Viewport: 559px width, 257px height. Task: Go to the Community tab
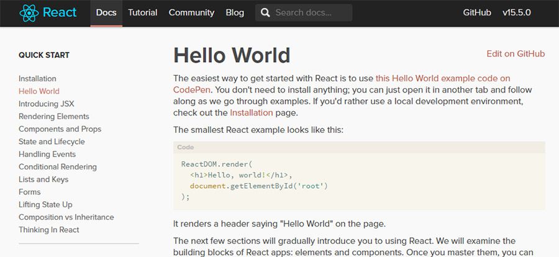[x=191, y=13]
